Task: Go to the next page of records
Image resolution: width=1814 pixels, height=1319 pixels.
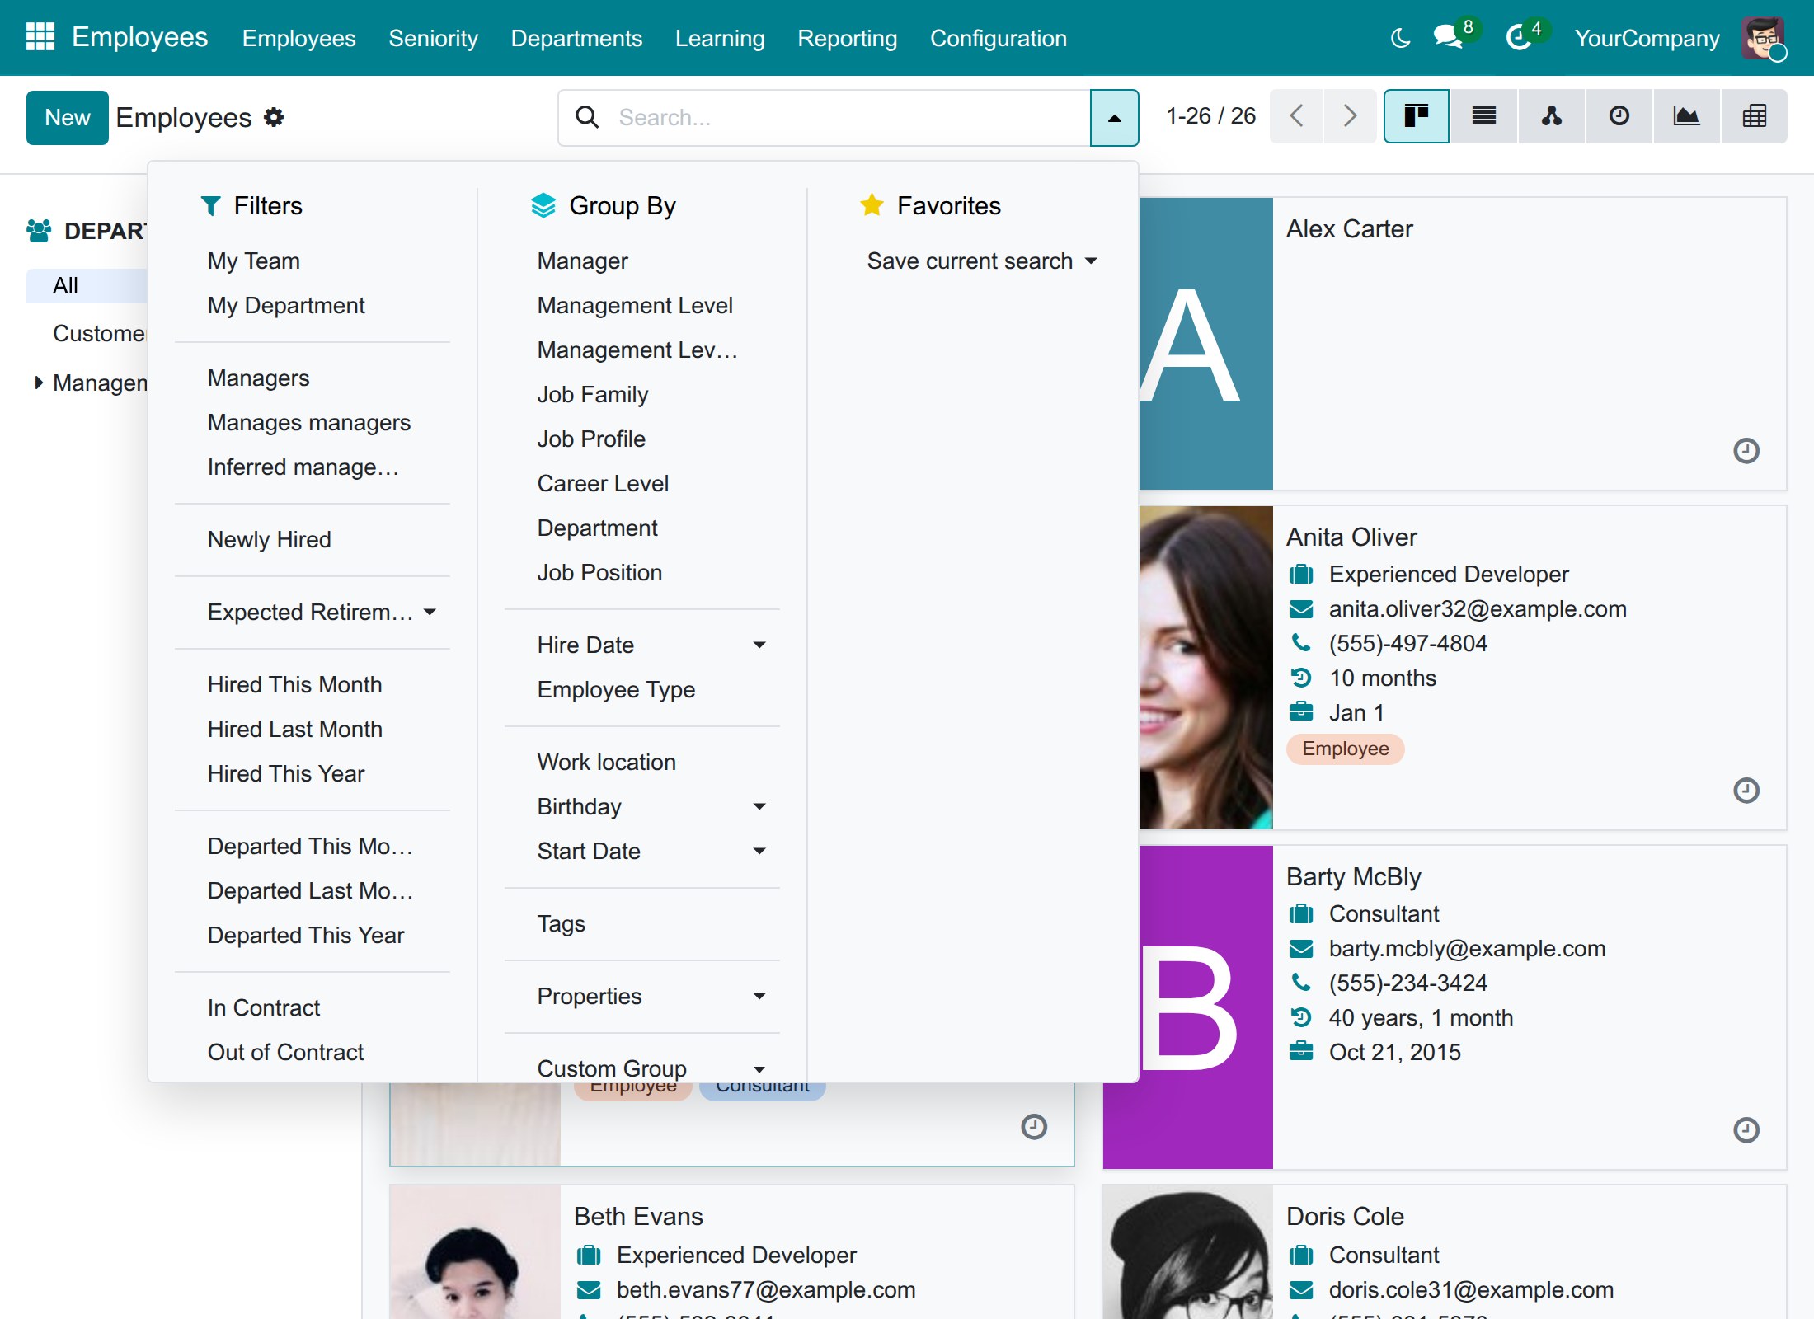Action: tap(1349, 116)
